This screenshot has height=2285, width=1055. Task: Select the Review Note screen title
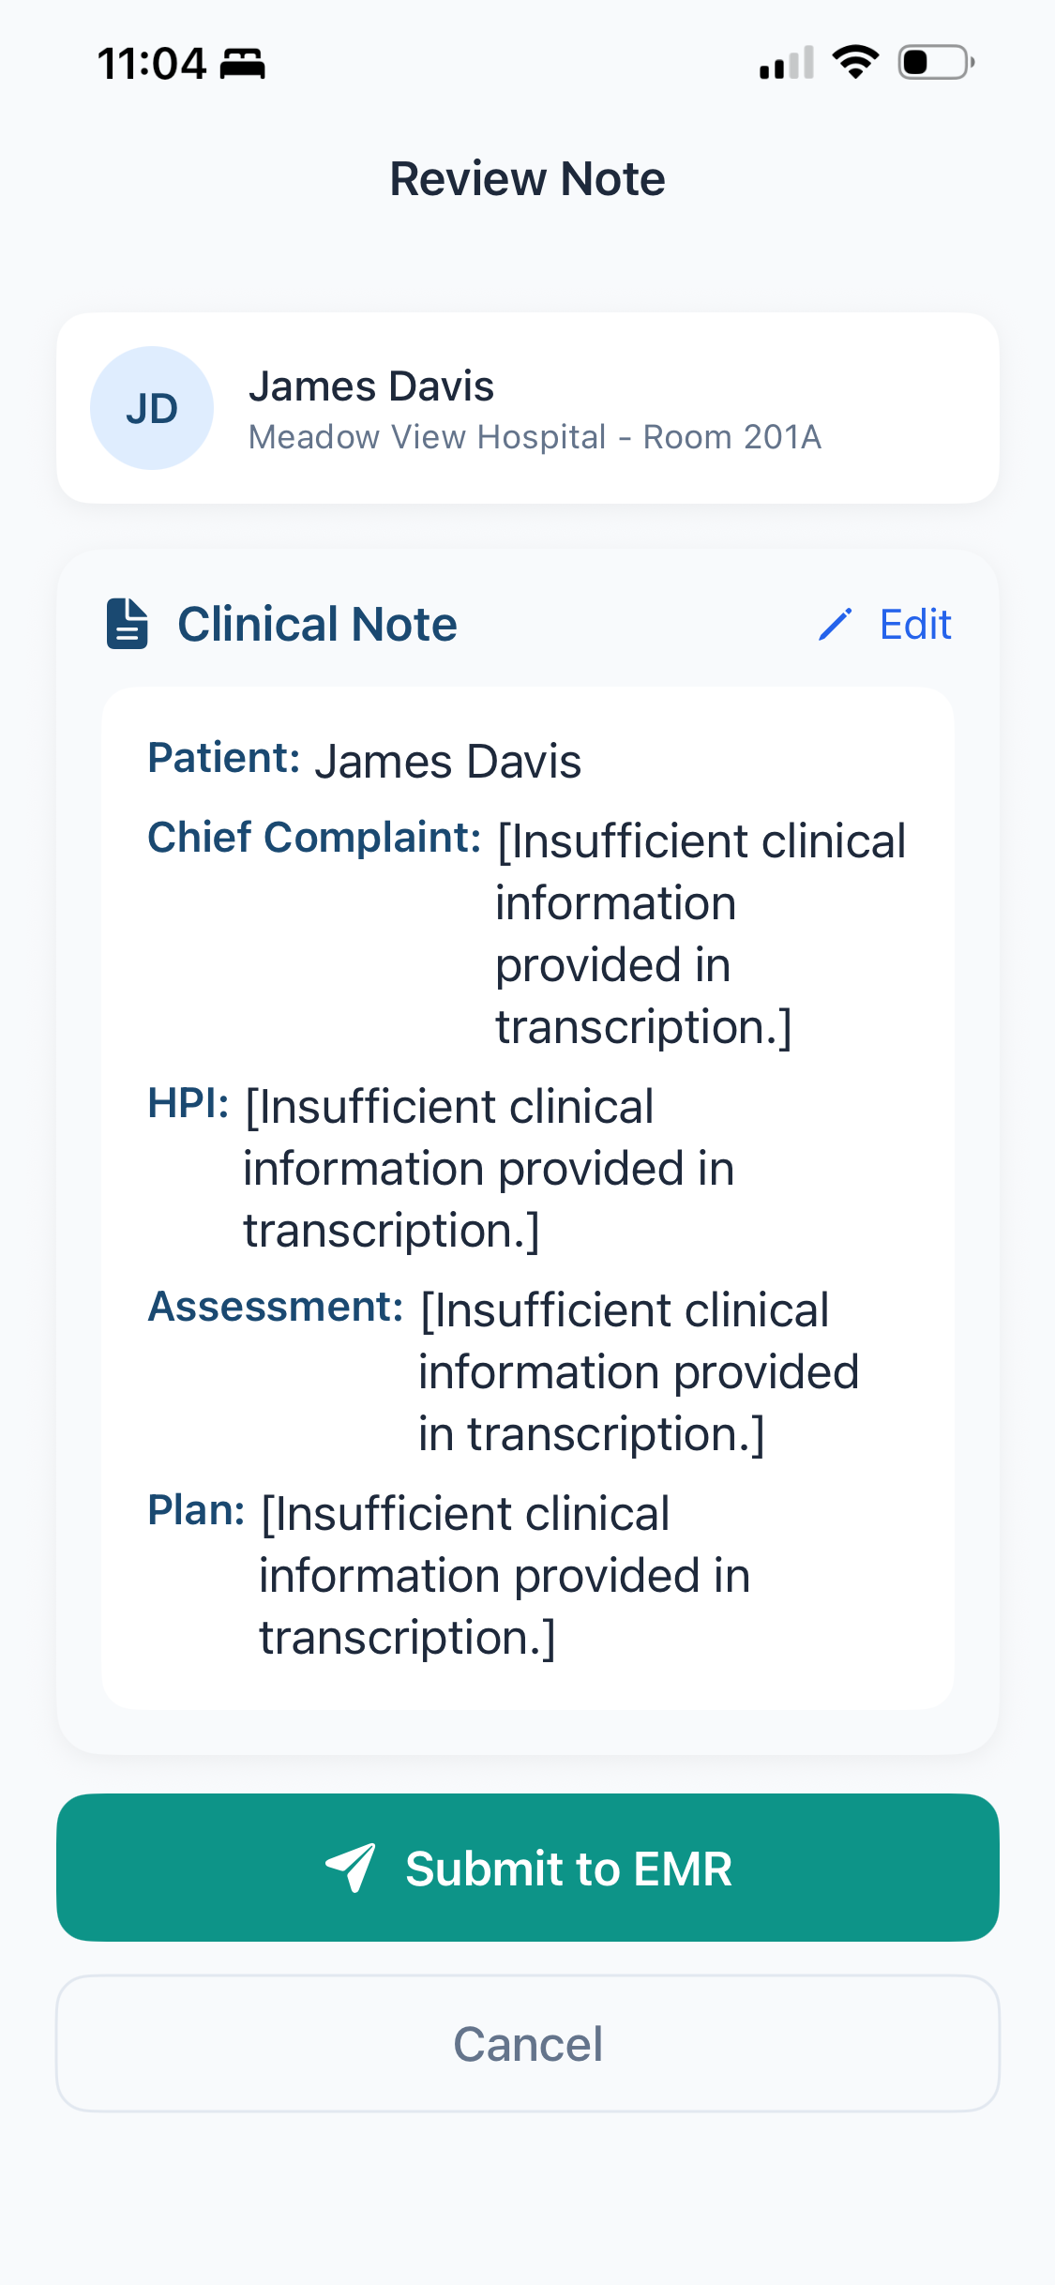527,178
